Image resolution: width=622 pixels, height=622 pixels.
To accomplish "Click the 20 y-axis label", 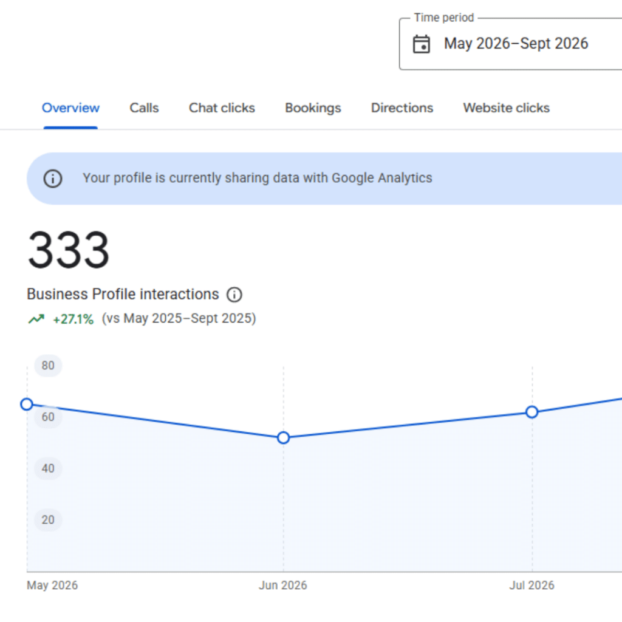I will [48, 520].
